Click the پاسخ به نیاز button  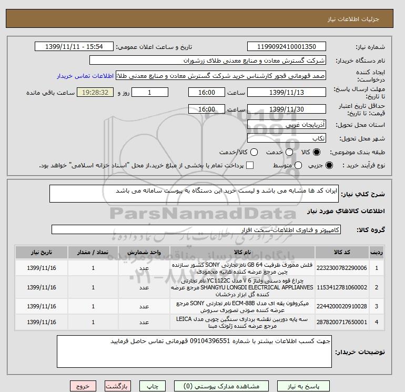point(303,386)
